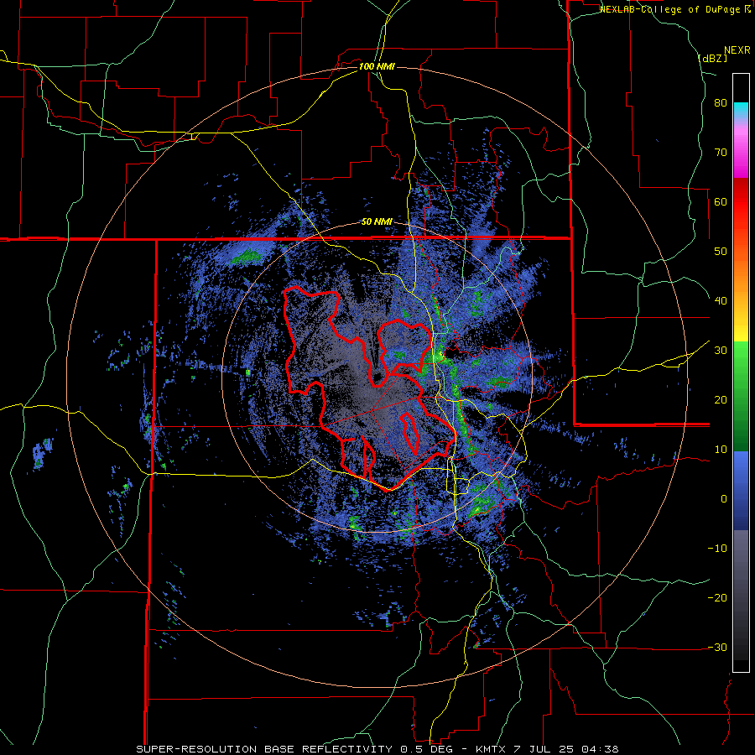The image size is (755, 755).
Task: Click the 40 value on dBZ scale
Action: tap(721, 301)
